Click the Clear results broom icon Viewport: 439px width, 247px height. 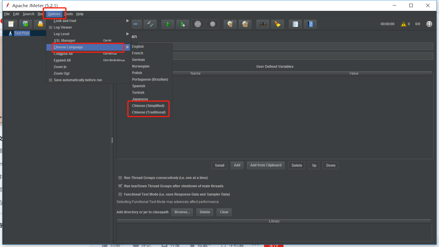coord(230,24)
